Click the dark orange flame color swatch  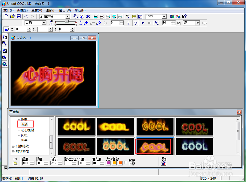(120, 163)
